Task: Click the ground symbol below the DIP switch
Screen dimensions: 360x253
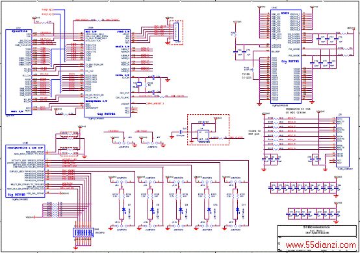Action: click(75, 248)
